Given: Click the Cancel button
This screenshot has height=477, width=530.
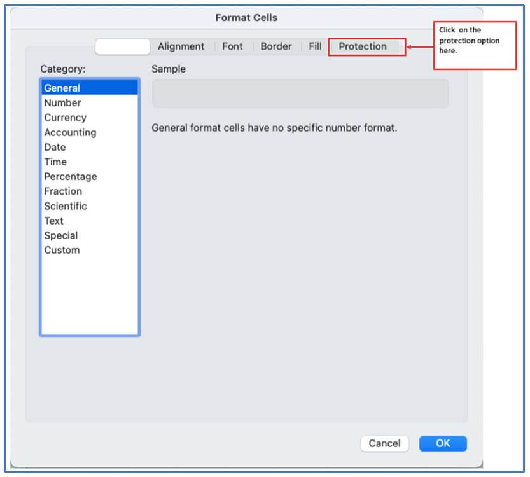Looking at the screenshot, I should (385, 443).
